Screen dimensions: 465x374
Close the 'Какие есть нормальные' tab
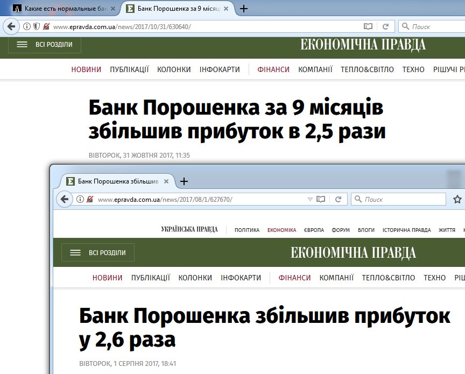(x=113, y=9)
